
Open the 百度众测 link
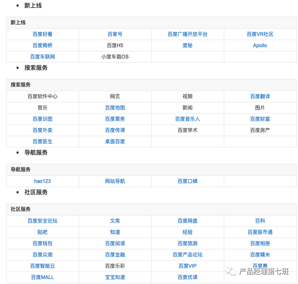(42, 255)
